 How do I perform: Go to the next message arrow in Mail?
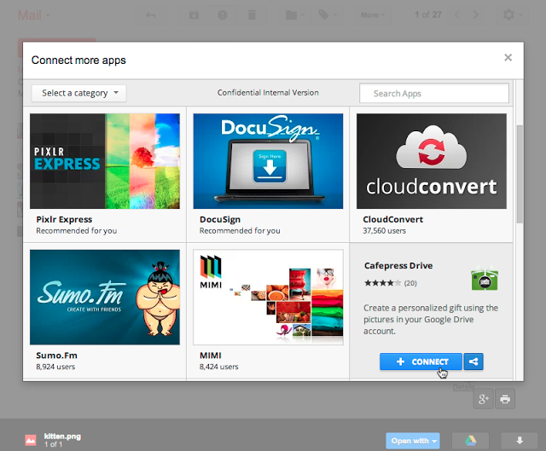(x=475, y=15)
